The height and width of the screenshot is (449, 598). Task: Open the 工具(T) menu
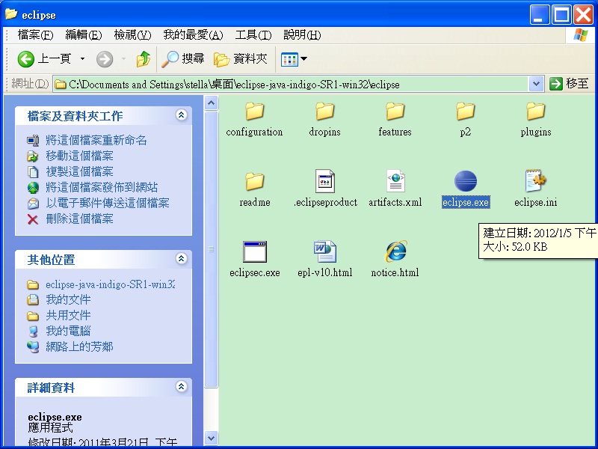tap(253, 35)
